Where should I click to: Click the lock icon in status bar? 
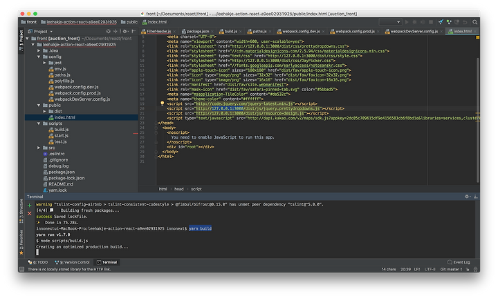tap(468, 270)
